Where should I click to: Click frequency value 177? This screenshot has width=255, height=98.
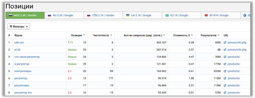[111, 78]
